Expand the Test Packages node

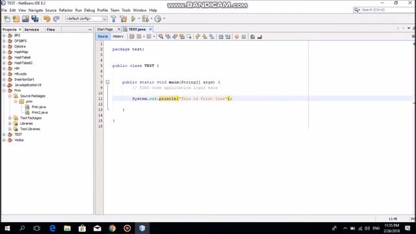click(x=10, y=118)
